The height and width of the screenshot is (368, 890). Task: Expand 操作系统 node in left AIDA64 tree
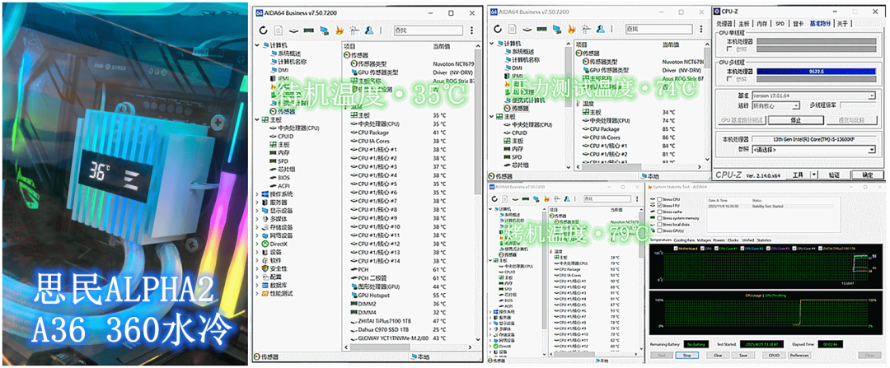pyautogui.click(x=257, y=194)
